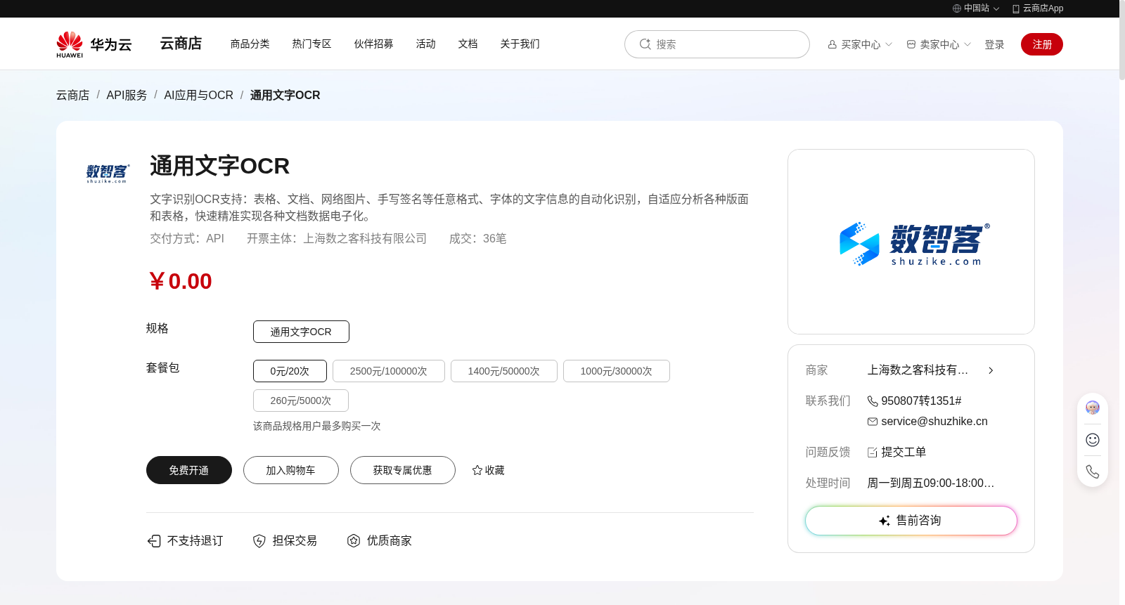
Task: Open the 热门专区 menu
Action: 311,44
